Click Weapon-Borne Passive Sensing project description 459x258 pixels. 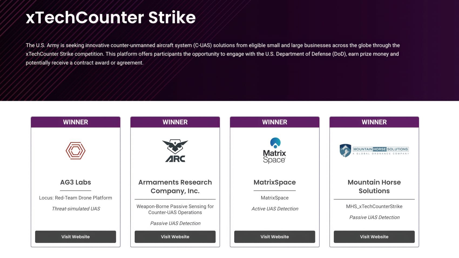(175, 209)
